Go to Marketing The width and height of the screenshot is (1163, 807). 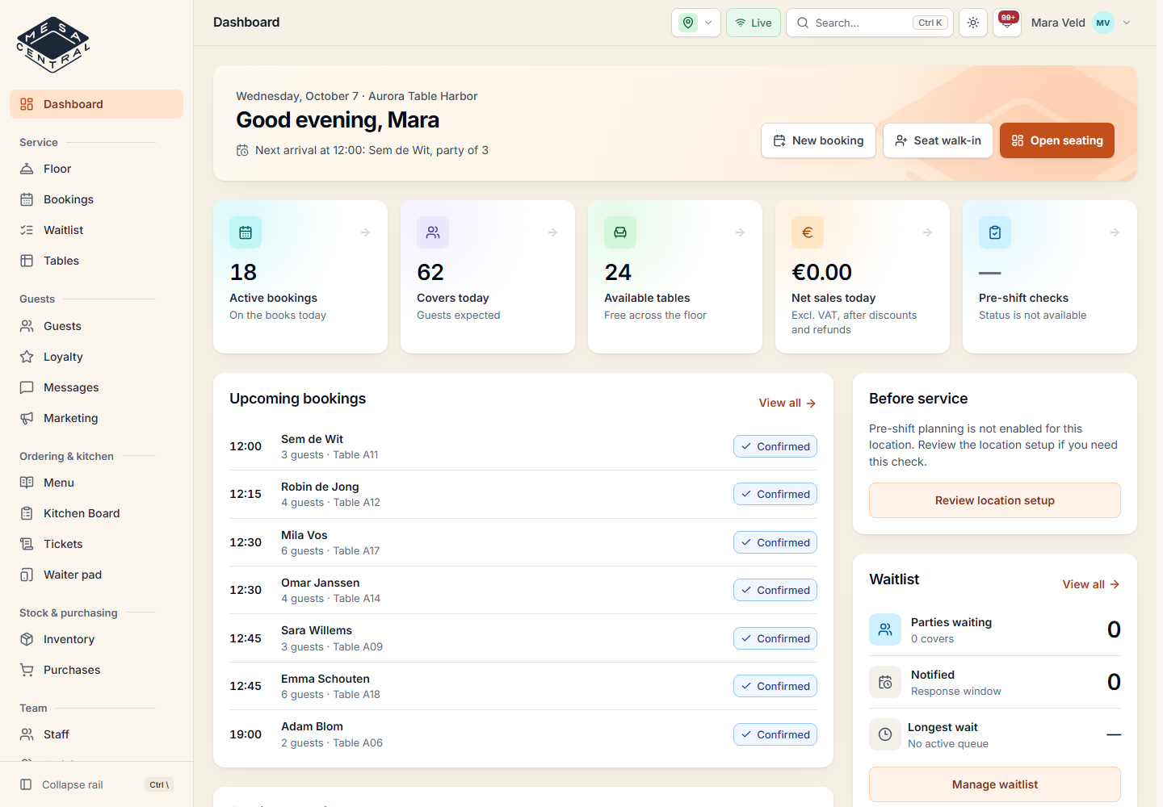coord(96,418)
